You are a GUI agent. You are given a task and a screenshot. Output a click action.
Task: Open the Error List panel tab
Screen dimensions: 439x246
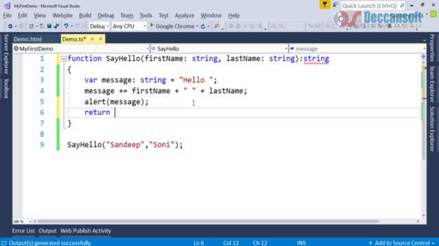tap(23, 231)
